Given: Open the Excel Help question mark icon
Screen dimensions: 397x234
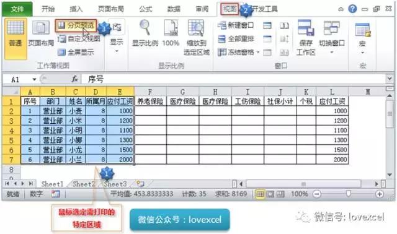Looking at the screenshot, I should pos(352,9).
